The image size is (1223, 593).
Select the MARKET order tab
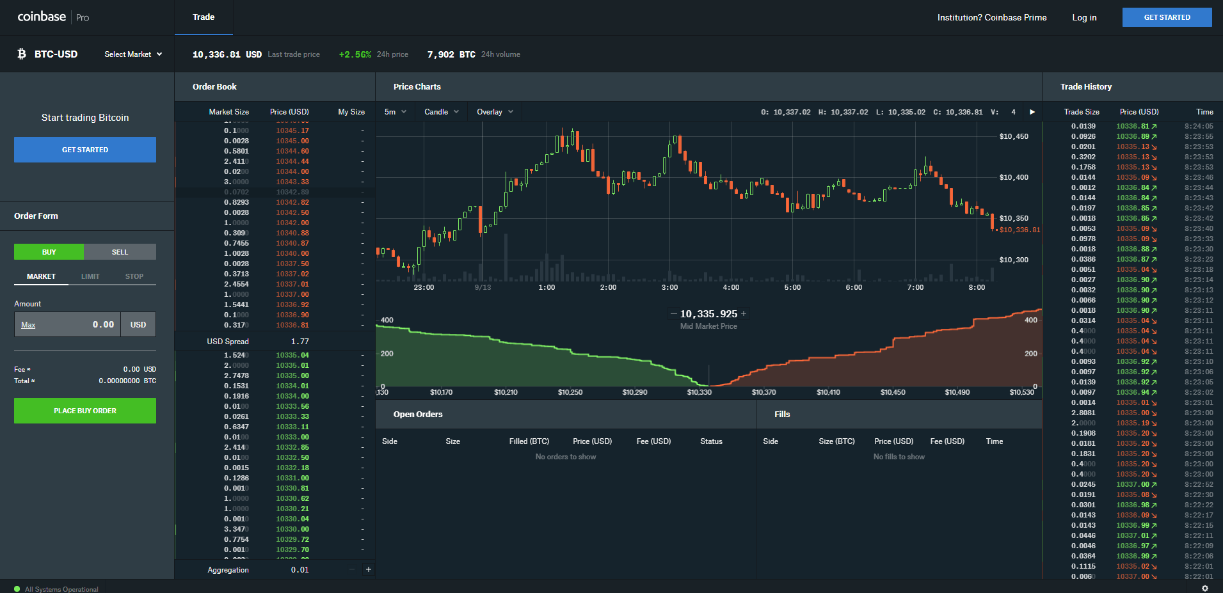(41, 276)
